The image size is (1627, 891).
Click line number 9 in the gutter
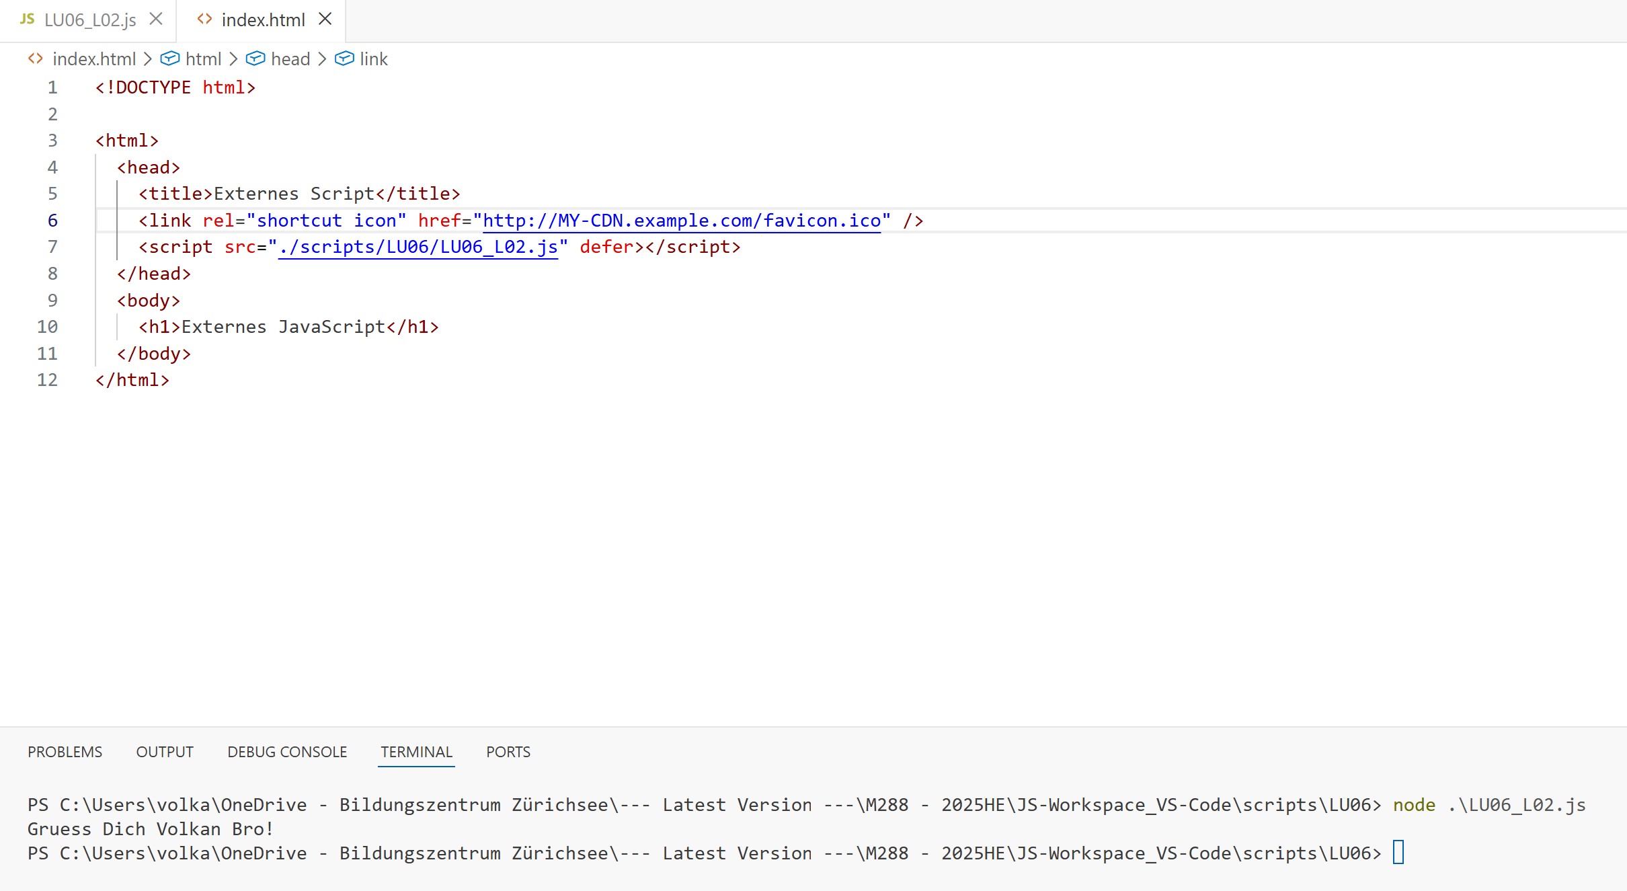(x=52, y=301)
